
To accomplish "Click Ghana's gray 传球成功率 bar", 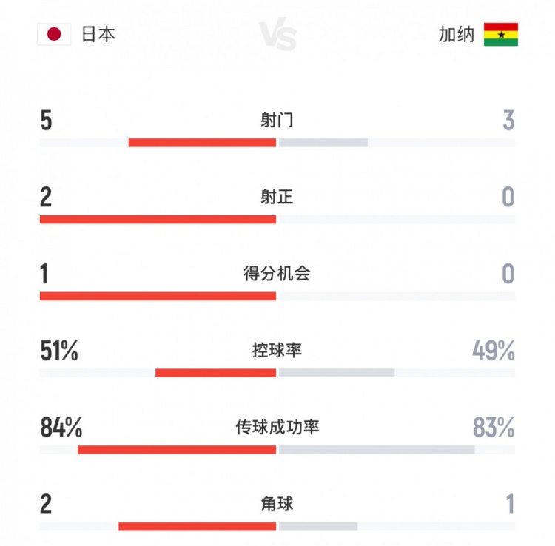I will click(376, 450).
